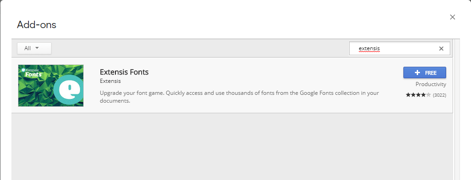Screen dimensions: 471x180
Task: Expand the small arrow beside All
Action: [x=37, y=48]
